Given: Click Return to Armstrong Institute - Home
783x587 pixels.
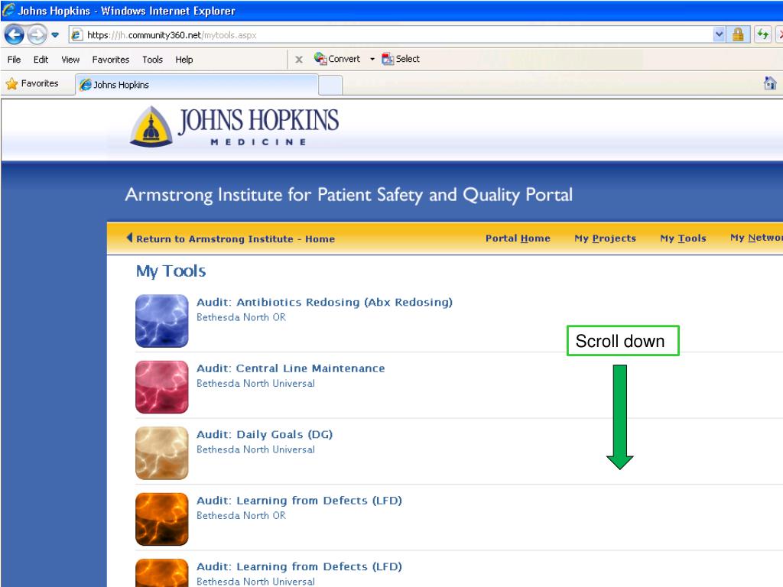Looking at the screenshot, I should pyautogui.click(x=231, y=238).
